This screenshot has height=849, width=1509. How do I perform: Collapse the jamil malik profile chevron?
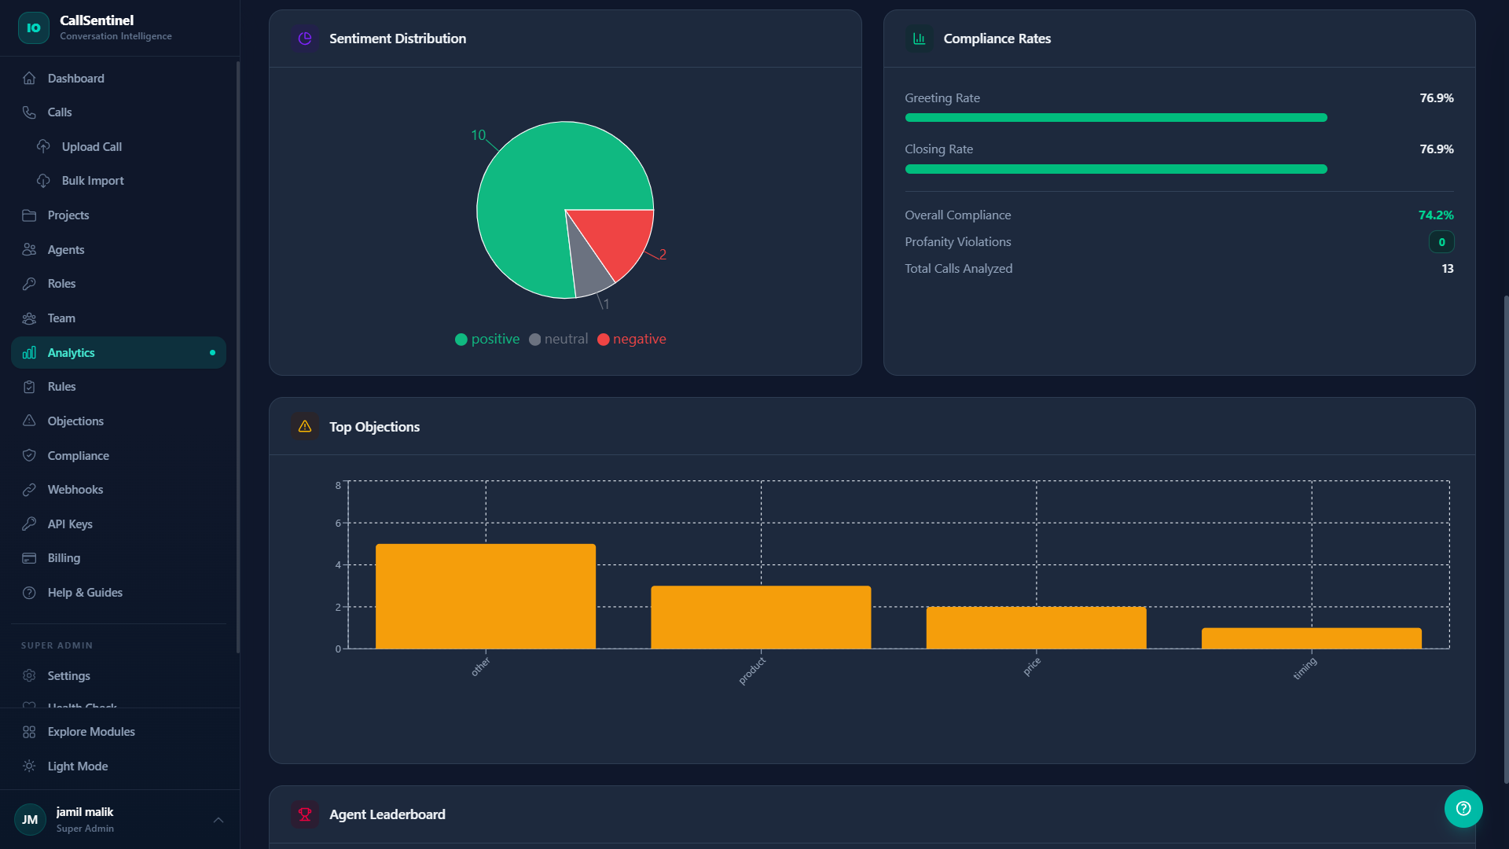(x=218, y=820)
